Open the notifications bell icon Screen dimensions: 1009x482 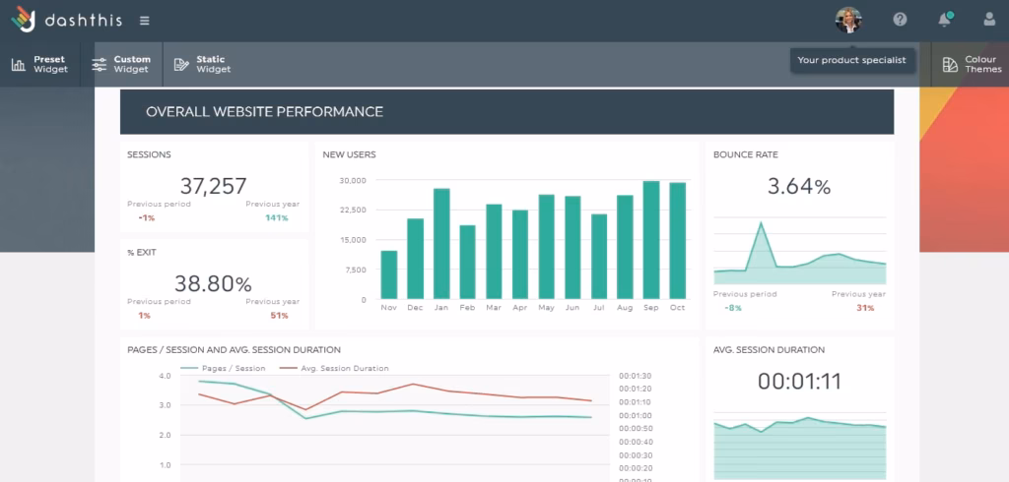[945, 20]
